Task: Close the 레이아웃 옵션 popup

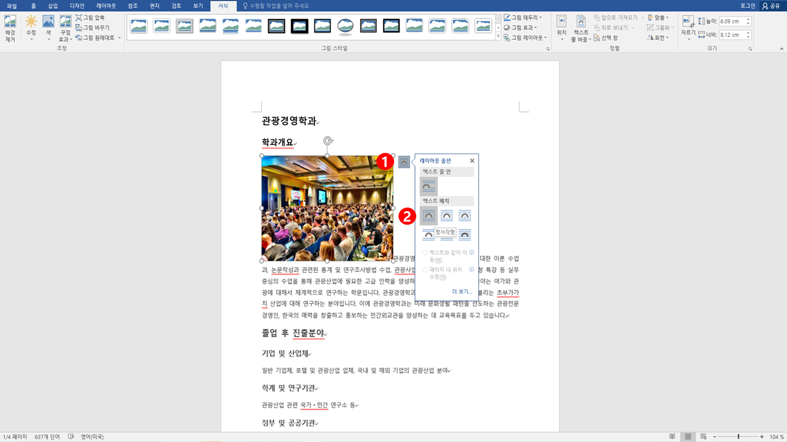Action: (x=472, y=161)
